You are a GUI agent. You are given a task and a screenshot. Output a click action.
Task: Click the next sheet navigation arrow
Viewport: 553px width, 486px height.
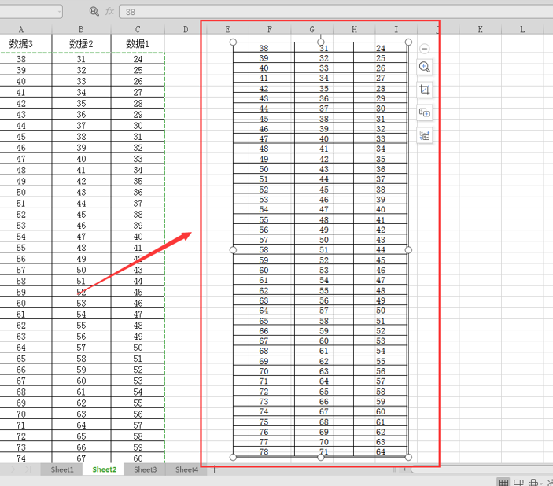click(x=13, y=469)
